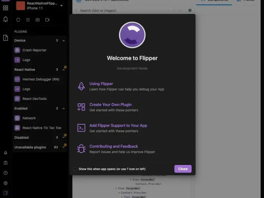Open the help question mark icon
The height and width of the screenshot is (198, 264).
point(6,173)
